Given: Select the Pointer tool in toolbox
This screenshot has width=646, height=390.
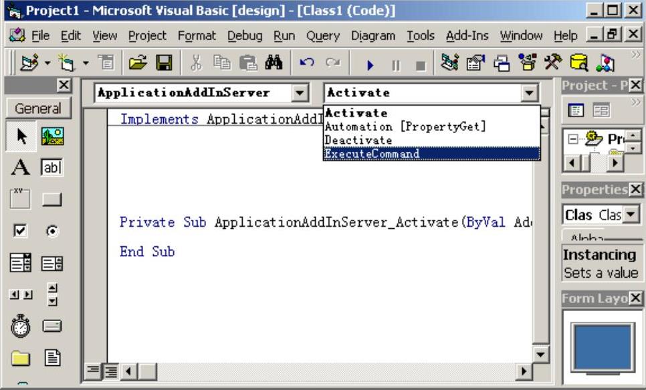Looking at the screenshot, I should coord(21,136).
